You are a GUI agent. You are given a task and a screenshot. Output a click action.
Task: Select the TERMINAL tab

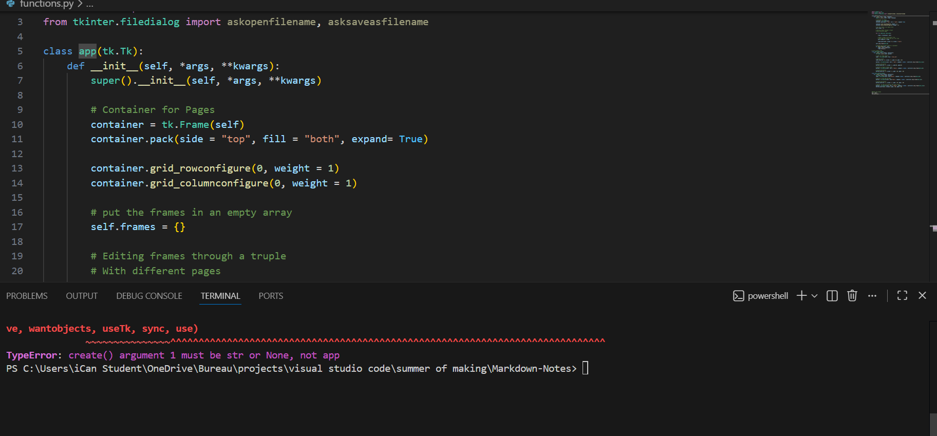220,296
